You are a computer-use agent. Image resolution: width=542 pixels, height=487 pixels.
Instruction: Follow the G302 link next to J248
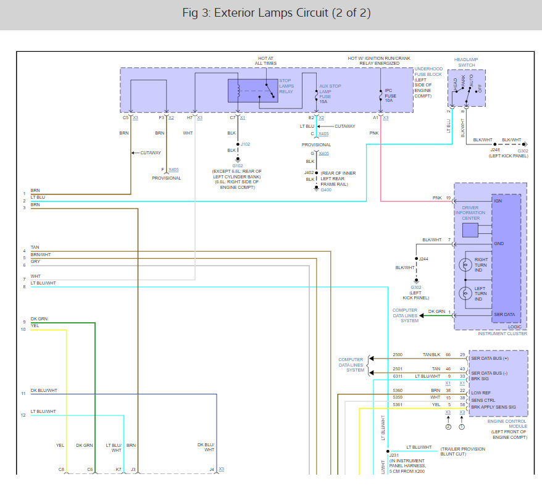(523, 151)
